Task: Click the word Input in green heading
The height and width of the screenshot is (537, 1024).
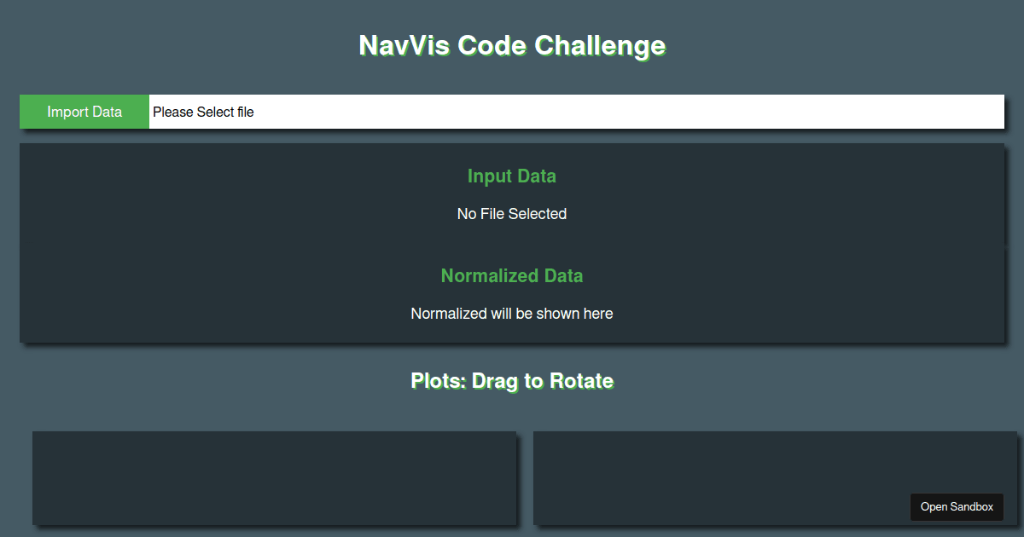Action: click(488, 176)
